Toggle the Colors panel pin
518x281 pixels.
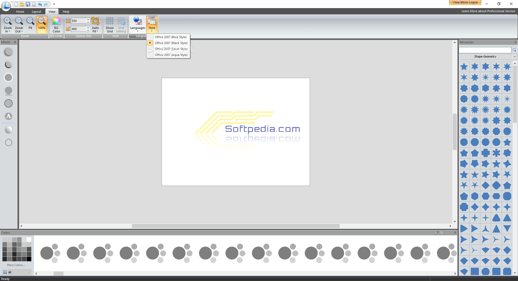(455, 233)
